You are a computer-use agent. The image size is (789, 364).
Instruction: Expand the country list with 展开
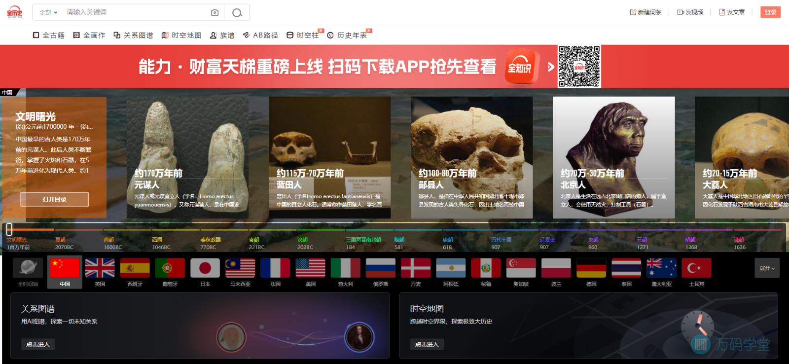tap(767, 268)
